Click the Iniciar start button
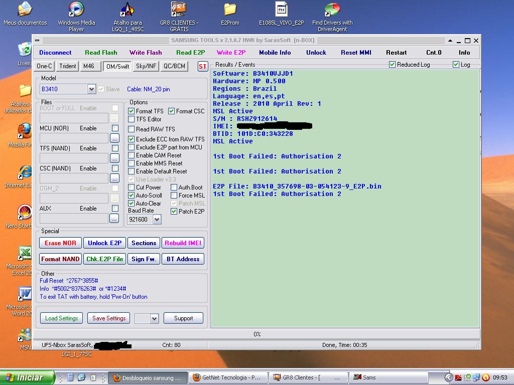Screen dimensions: 514x385 pyautogui.click(x=27, y=377)
